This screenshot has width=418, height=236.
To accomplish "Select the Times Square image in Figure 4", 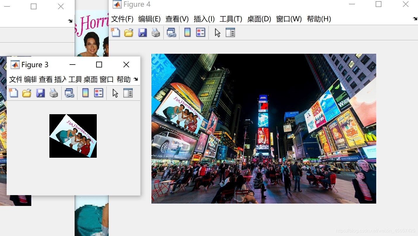I will tap(264, 129).
